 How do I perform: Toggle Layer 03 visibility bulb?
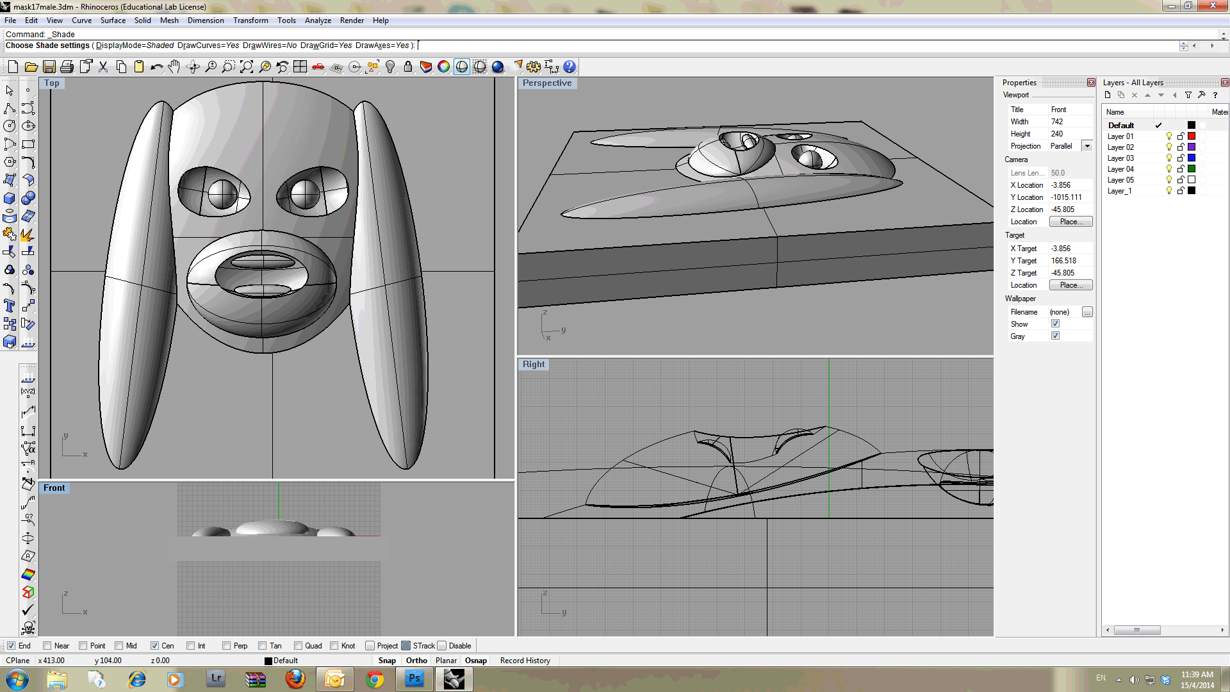1169,158
